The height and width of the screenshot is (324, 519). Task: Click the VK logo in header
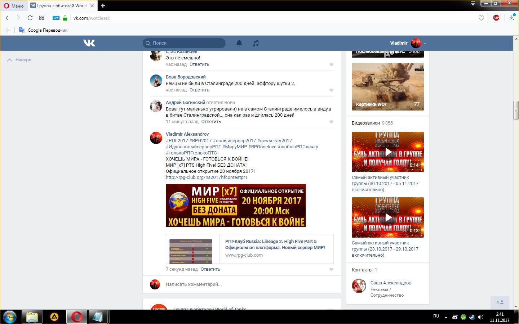coord(89,43)
